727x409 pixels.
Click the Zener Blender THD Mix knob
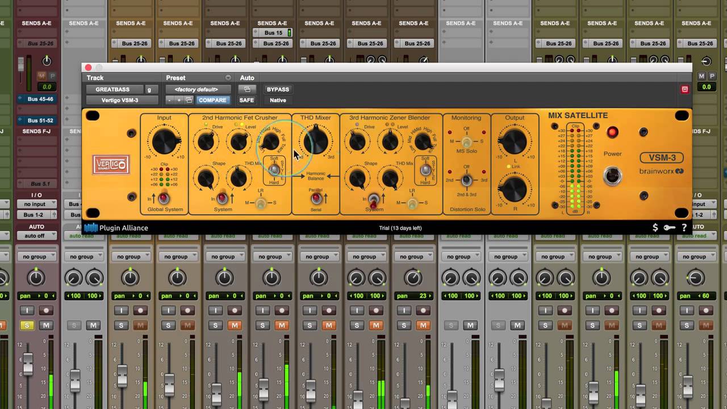point(390,178)
